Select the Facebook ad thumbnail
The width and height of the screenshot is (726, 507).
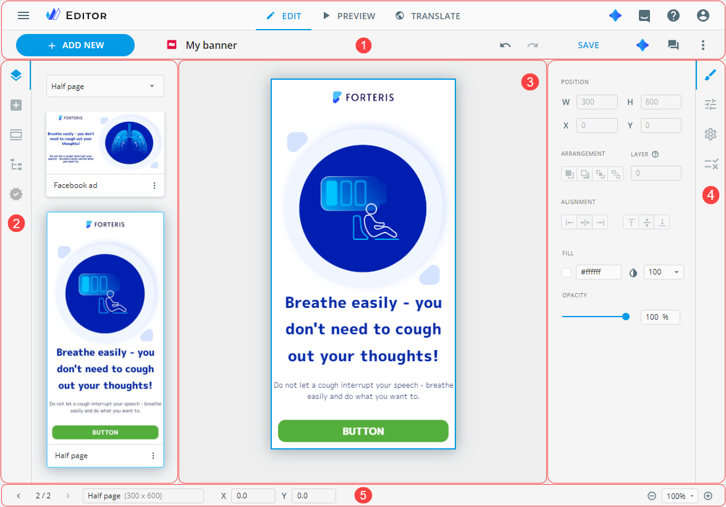click(x=105, y=143)
